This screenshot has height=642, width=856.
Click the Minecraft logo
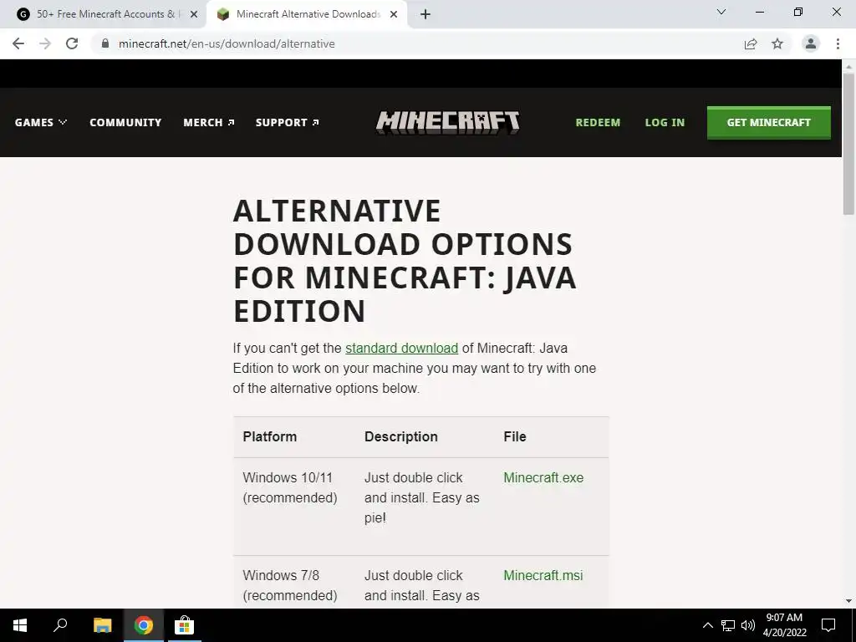(x=448, y=122)
